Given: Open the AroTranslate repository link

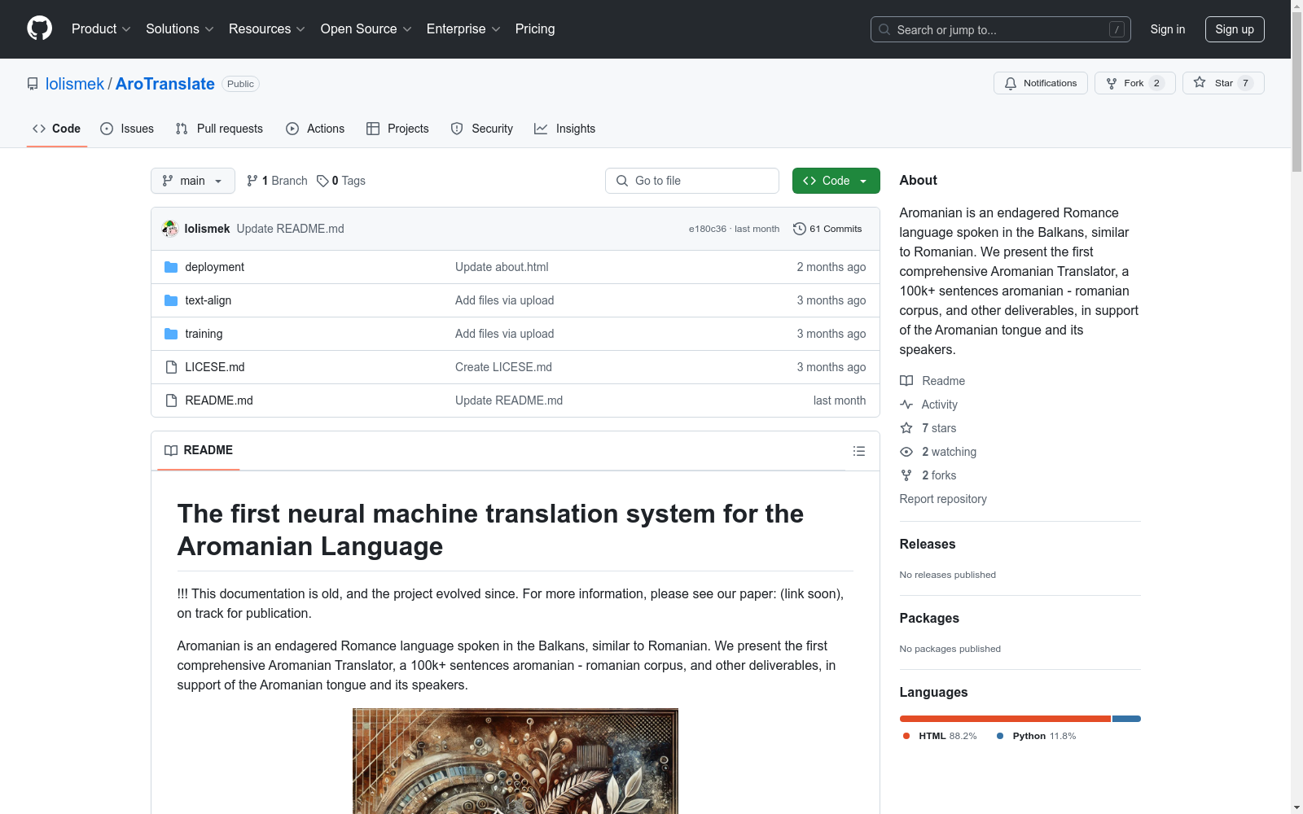Looking at the screenshot, I should (x=165, y=84).
